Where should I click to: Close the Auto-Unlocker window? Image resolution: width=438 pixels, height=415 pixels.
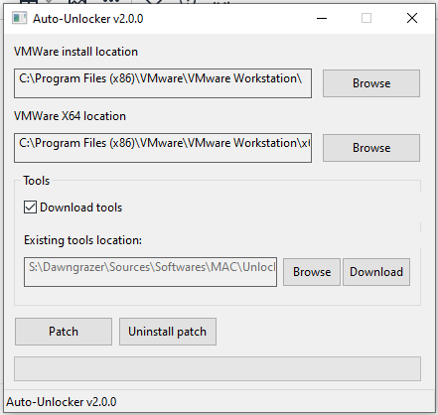coord(412,18)
